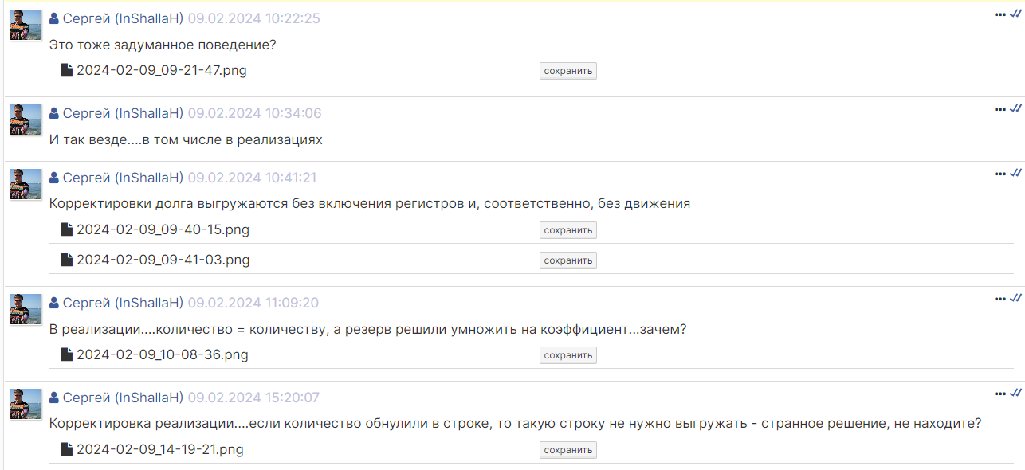The height and width of the screenshot is (470, 1025).
Task: Open file 2024-02-09_09-41-03.png attachment
Action: tap(163, 260)
